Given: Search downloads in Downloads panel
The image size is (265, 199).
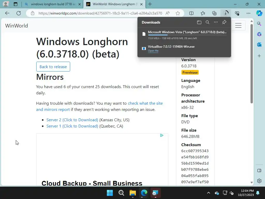Looking at the screenshot, I should [x=208, y=22].
